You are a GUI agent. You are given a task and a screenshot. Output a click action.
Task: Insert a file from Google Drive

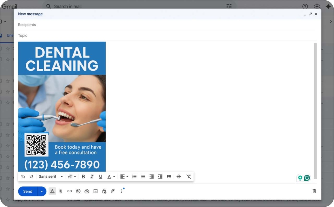pyautogui.click(x=87, y=191)
